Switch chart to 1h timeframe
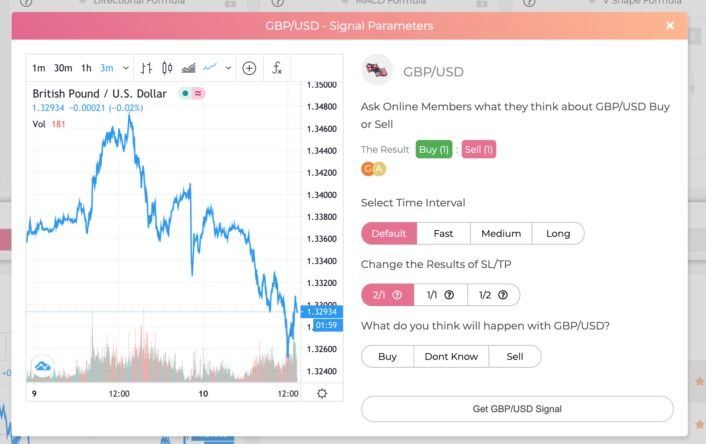Screen dimensions: 706x444 coord(86,68)
